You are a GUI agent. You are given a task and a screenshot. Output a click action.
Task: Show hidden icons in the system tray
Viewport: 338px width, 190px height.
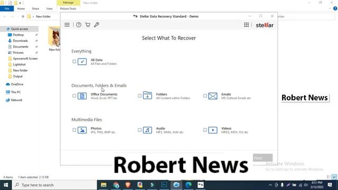270,185
